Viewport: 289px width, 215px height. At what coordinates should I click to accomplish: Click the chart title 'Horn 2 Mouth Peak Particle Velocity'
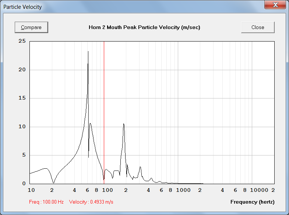point(144,28)
